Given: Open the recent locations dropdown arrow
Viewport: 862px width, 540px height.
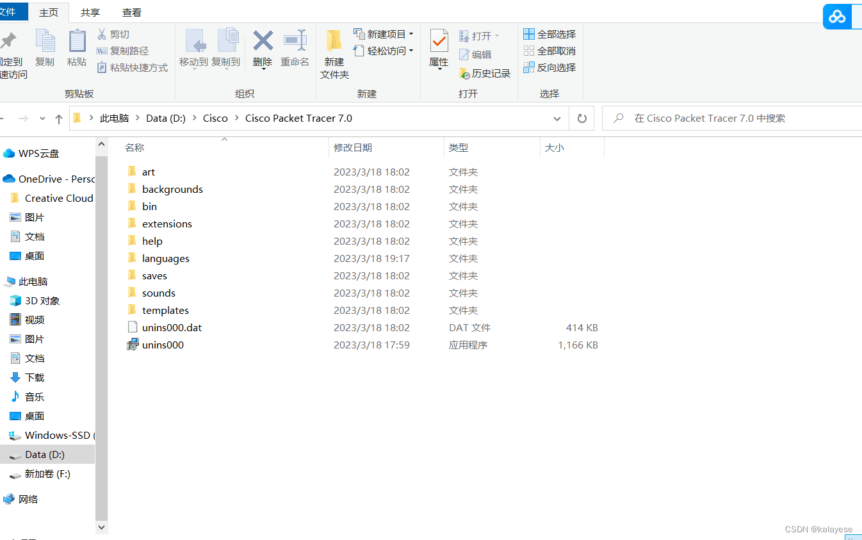Looking at the screenshot, I should coord(42,119).
